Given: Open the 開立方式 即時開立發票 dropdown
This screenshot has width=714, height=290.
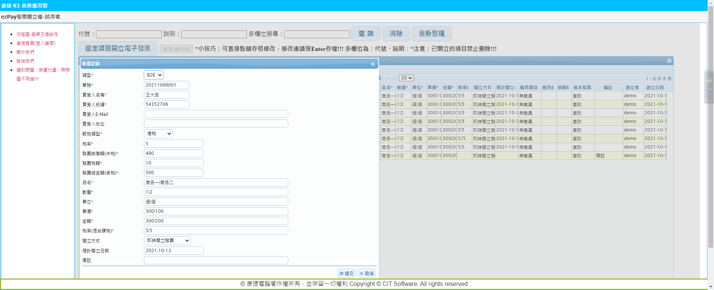Looking at the screenshot, I should [167, 241].
